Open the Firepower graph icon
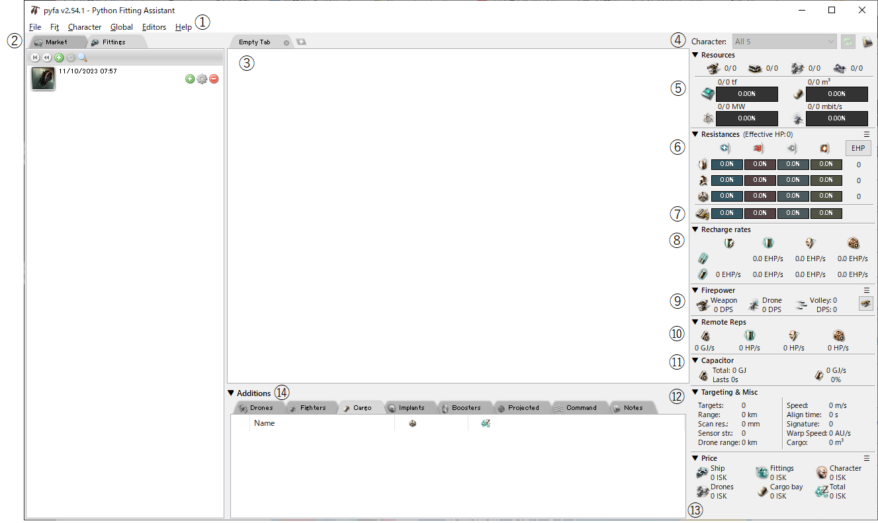 click(866, 303)
